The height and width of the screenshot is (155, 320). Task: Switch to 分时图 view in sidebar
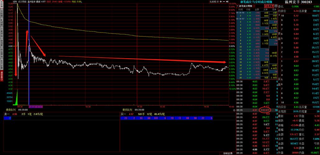coord(2,14)
